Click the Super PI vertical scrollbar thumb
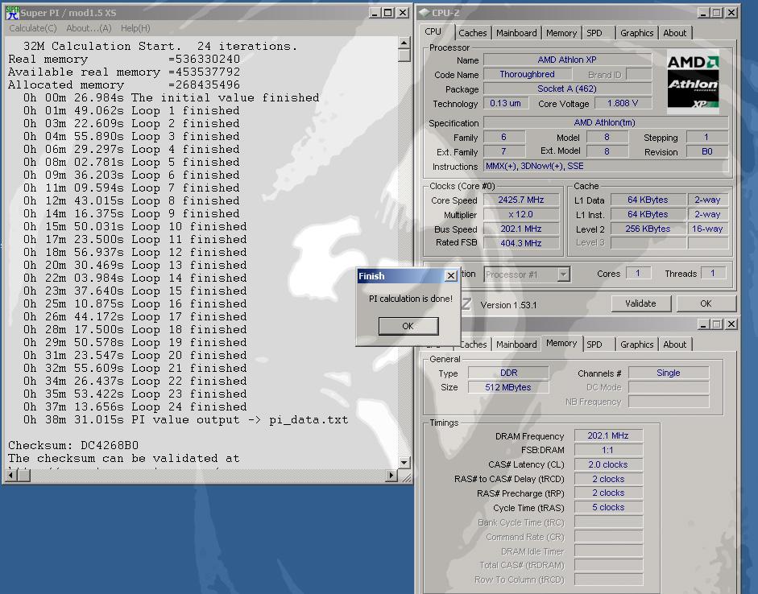 click(404, 56)
